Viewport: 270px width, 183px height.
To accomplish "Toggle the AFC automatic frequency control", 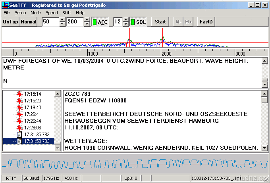I will point(100,22).
